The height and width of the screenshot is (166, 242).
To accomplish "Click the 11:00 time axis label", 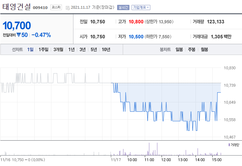I will tap(149, 160).
